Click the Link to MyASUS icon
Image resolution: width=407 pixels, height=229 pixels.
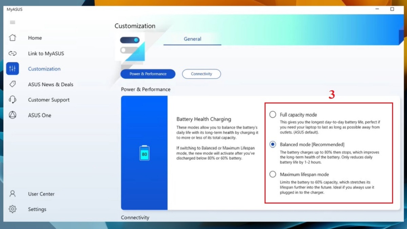tap(13, 53)
